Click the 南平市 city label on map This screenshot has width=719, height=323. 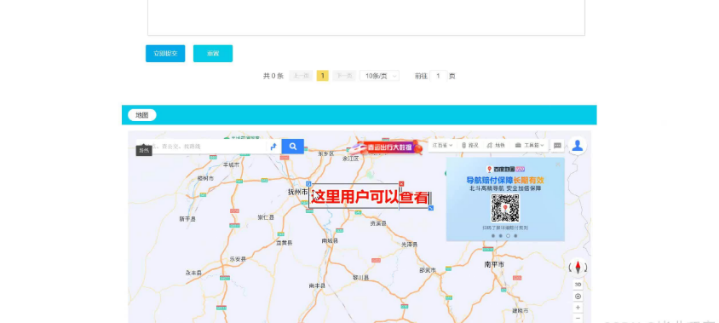(494, 265)
